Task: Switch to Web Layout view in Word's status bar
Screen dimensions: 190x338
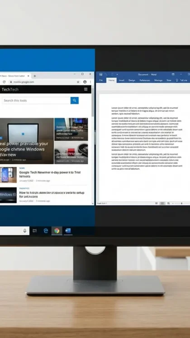Action: (x=168, y=203)
